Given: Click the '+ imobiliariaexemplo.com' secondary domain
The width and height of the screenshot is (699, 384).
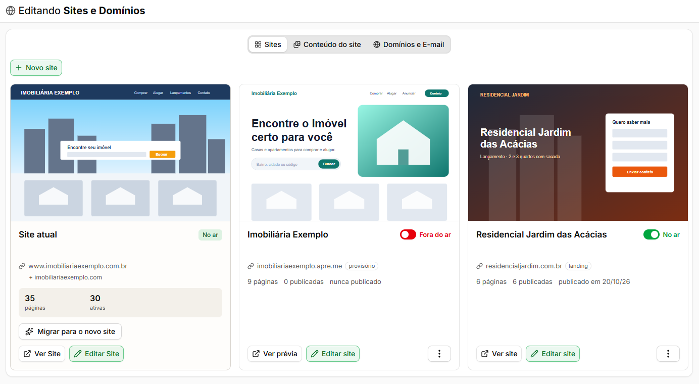Looking at the screenshot, I should tap(66, 277).
